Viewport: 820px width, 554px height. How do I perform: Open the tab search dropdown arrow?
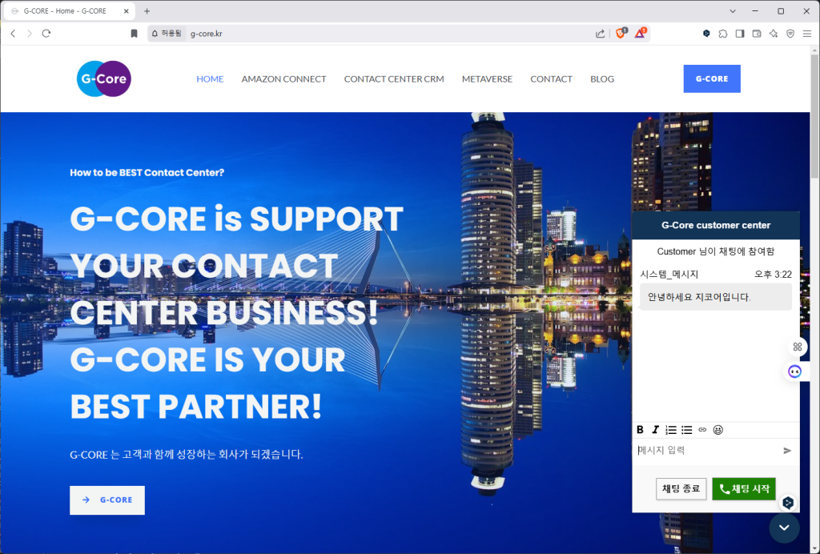(x=733, y=11)
